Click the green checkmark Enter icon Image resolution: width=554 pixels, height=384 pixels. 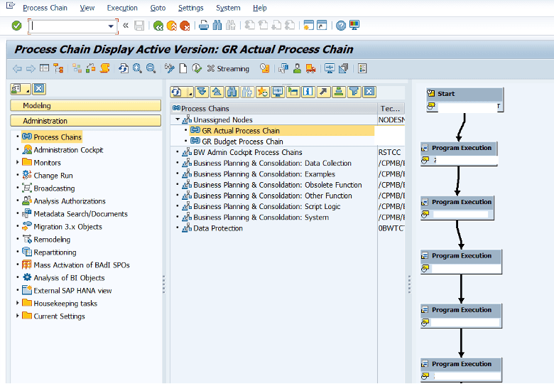(16, 26)
